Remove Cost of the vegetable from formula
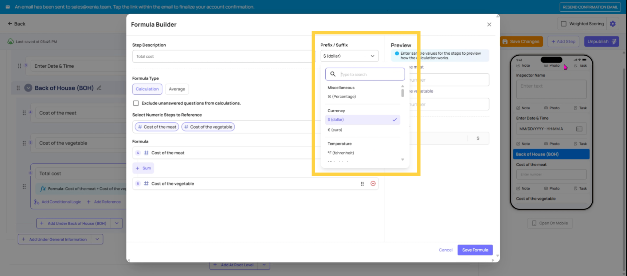This screenshot has height=276, width=627. coord(373,184)
